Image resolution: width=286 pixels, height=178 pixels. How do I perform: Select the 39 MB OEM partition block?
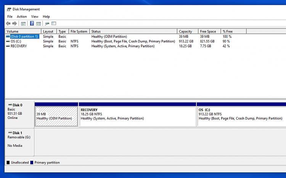coord(56,116)
